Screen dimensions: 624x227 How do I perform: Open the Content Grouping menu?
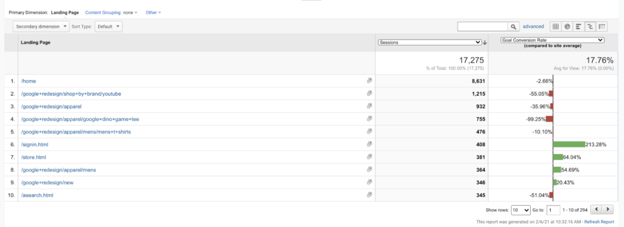pos(111,12)
